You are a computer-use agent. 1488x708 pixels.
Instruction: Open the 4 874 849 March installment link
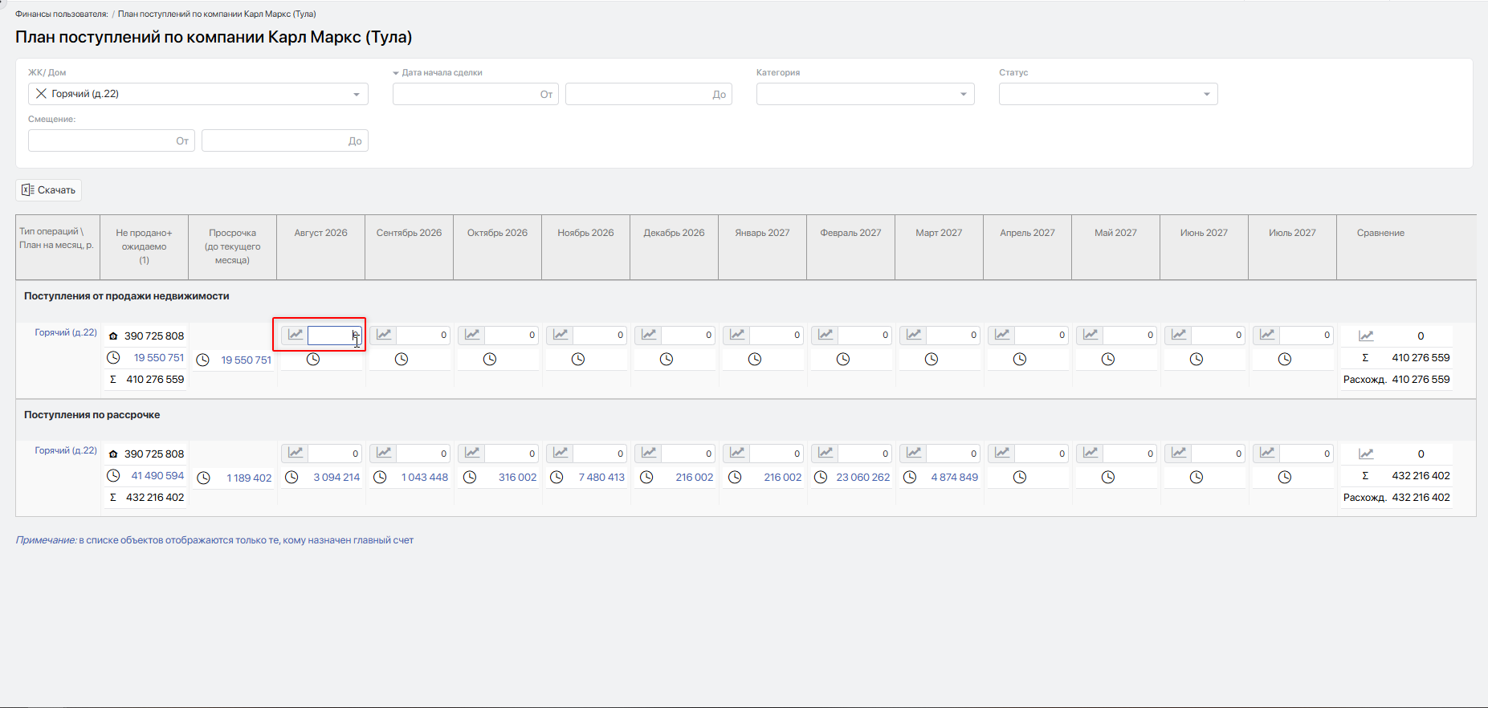pyautogui.click(x=955, y=477)
